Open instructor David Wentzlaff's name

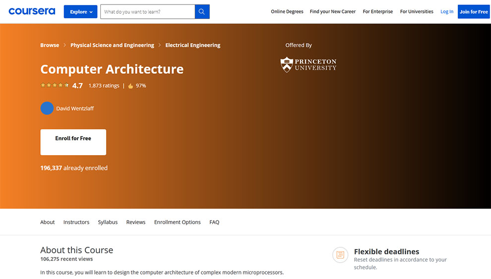click(75, 109)
